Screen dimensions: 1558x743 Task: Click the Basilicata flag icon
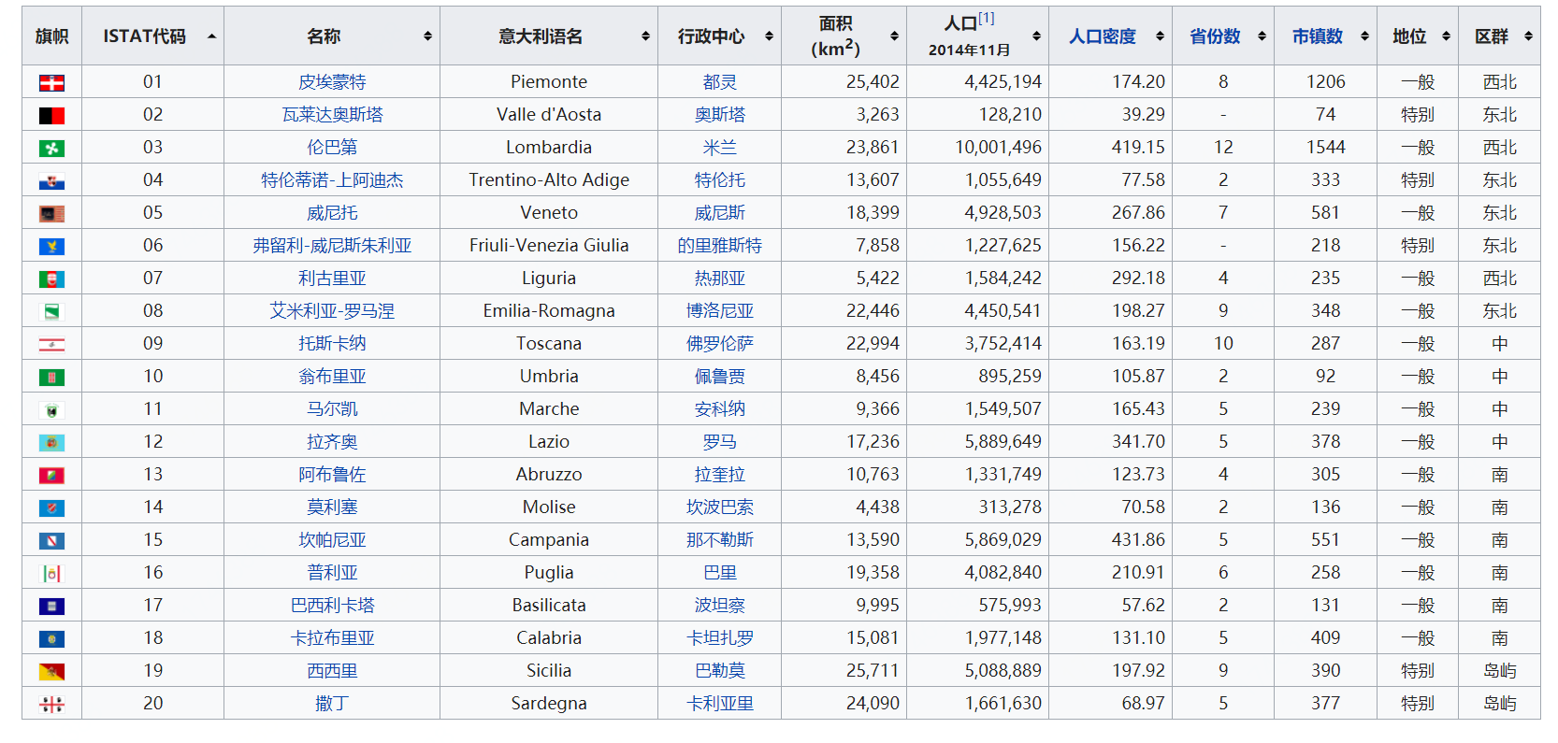point(51,607)
